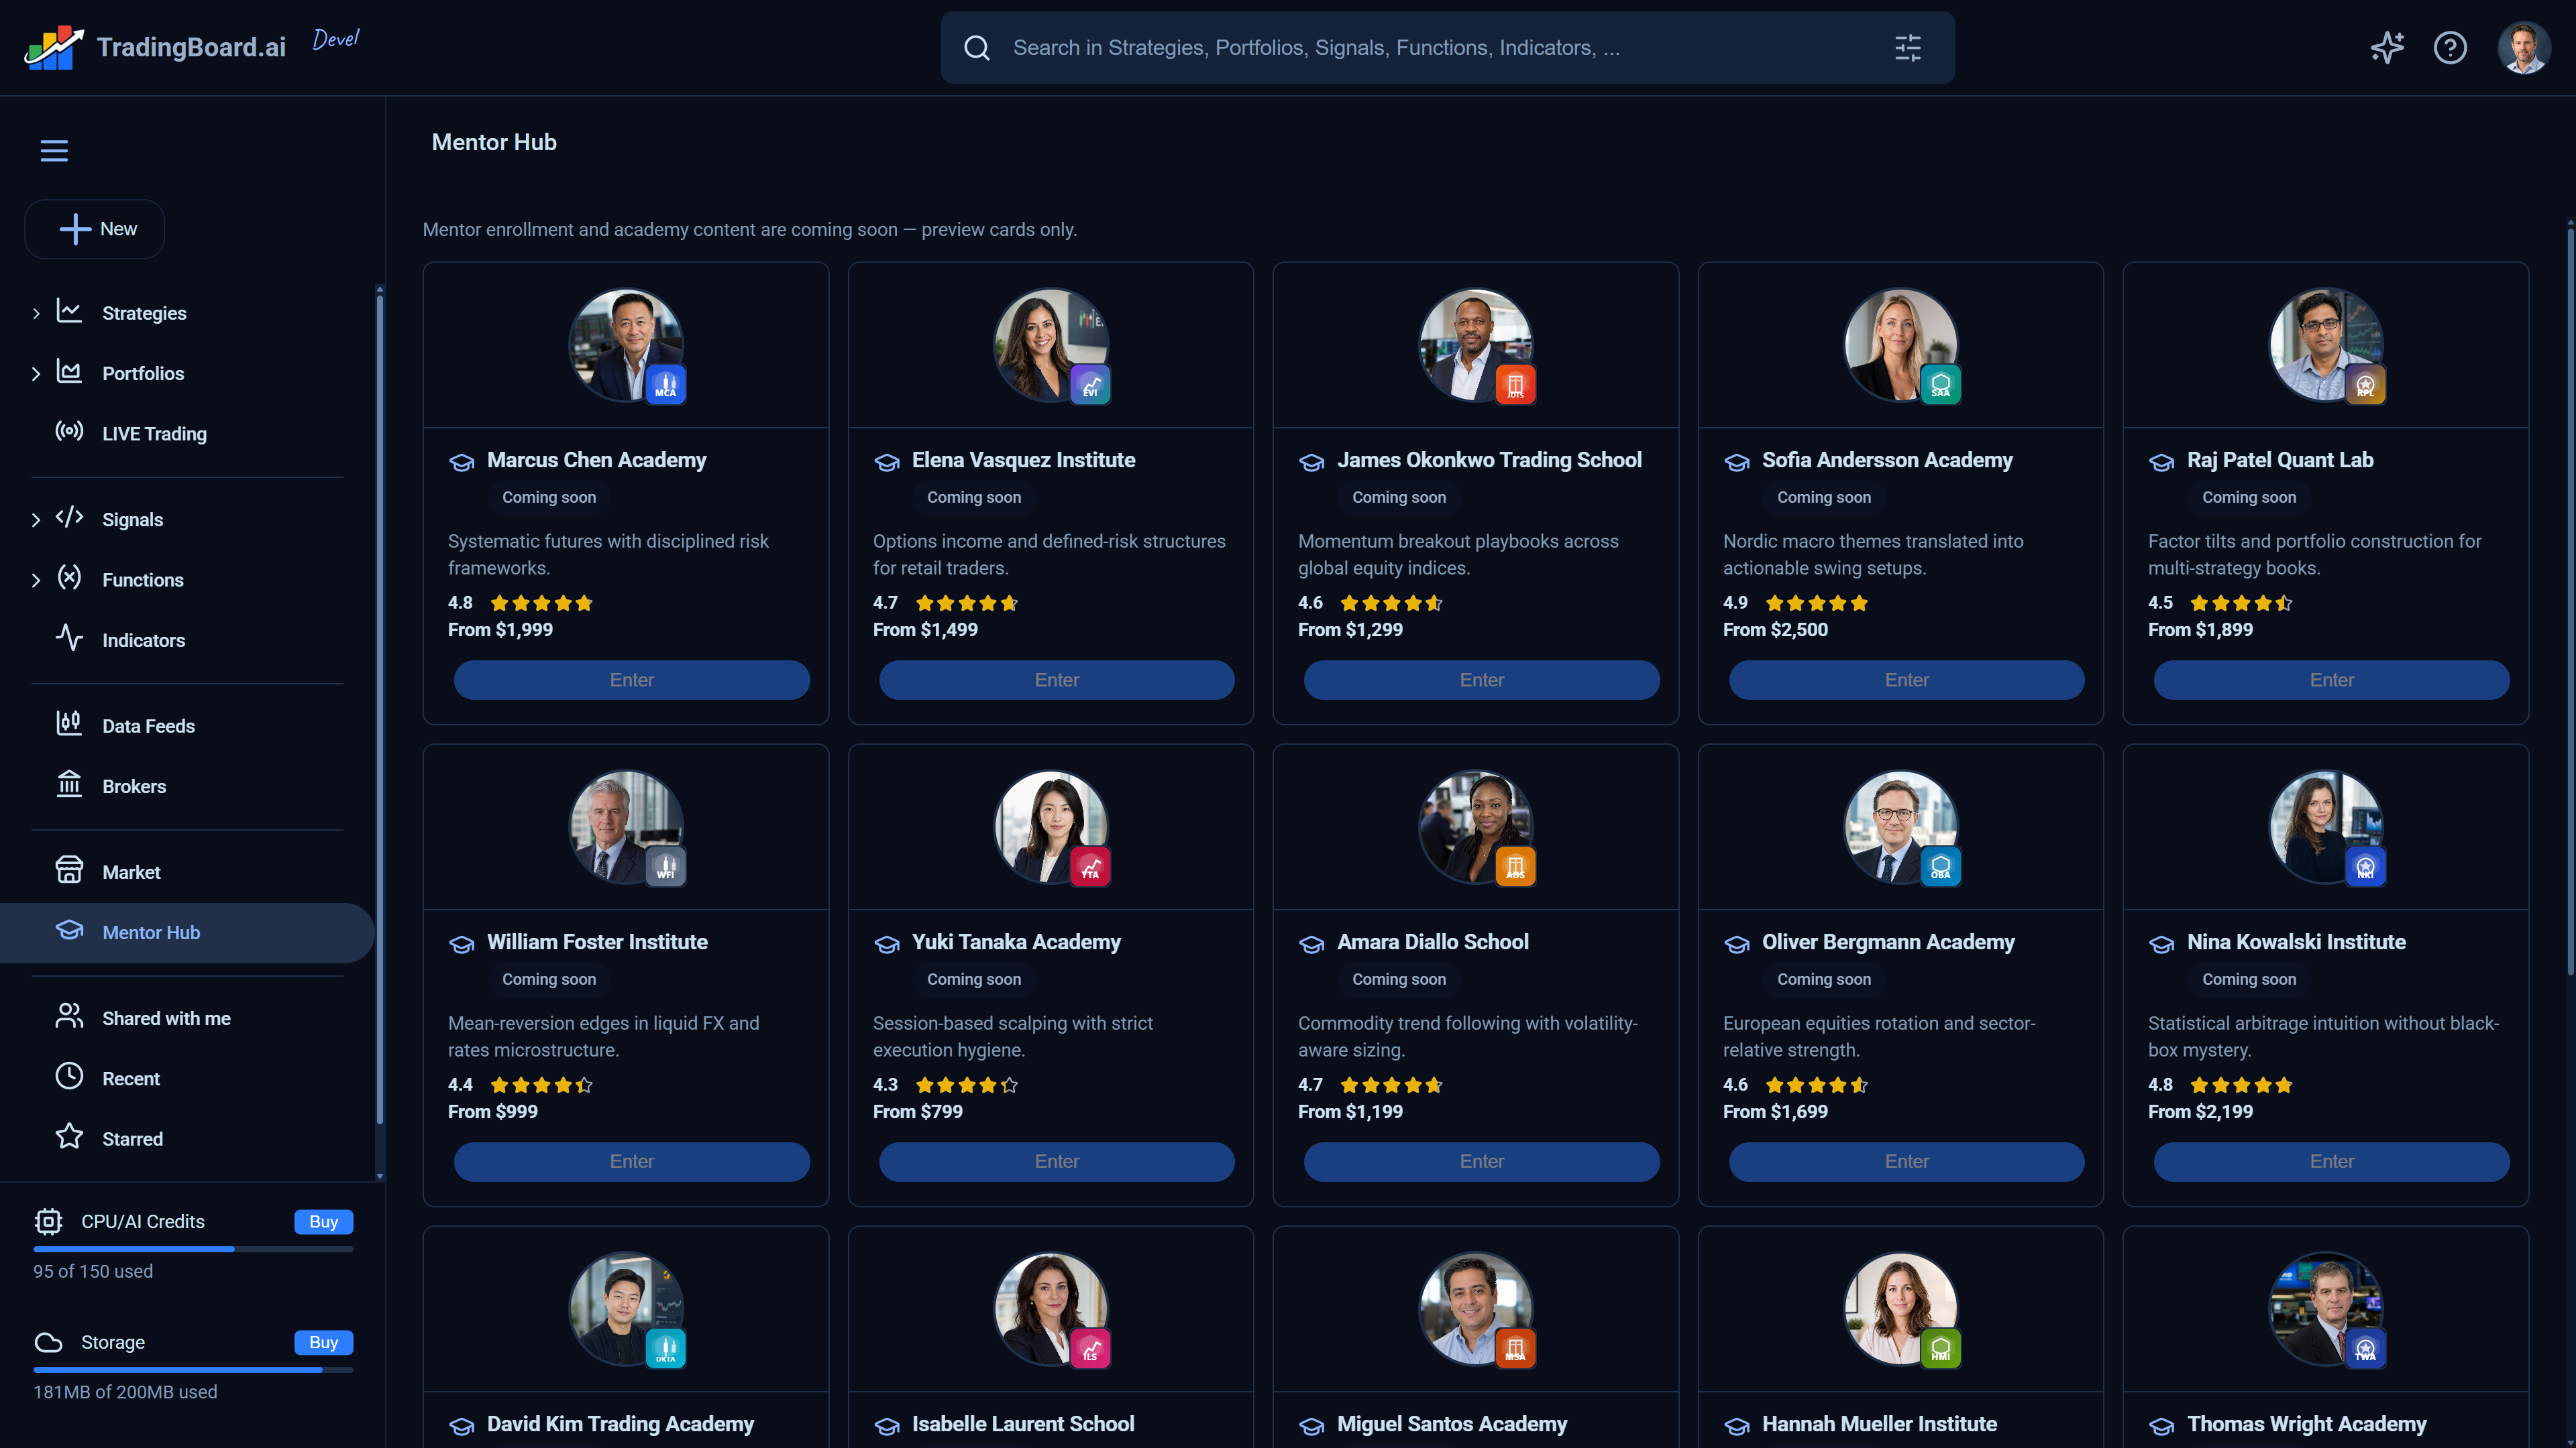Image resolution: width=2576 pixels, height=1448 pixels.
Task: Click the AI sparkle assistant icon
Action: tap(2387, 48)
